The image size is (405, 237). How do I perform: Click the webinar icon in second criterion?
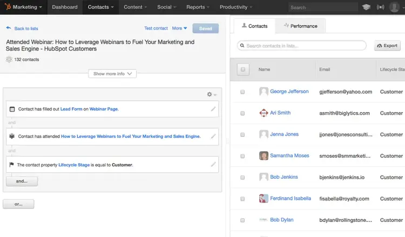coord(12,136)
